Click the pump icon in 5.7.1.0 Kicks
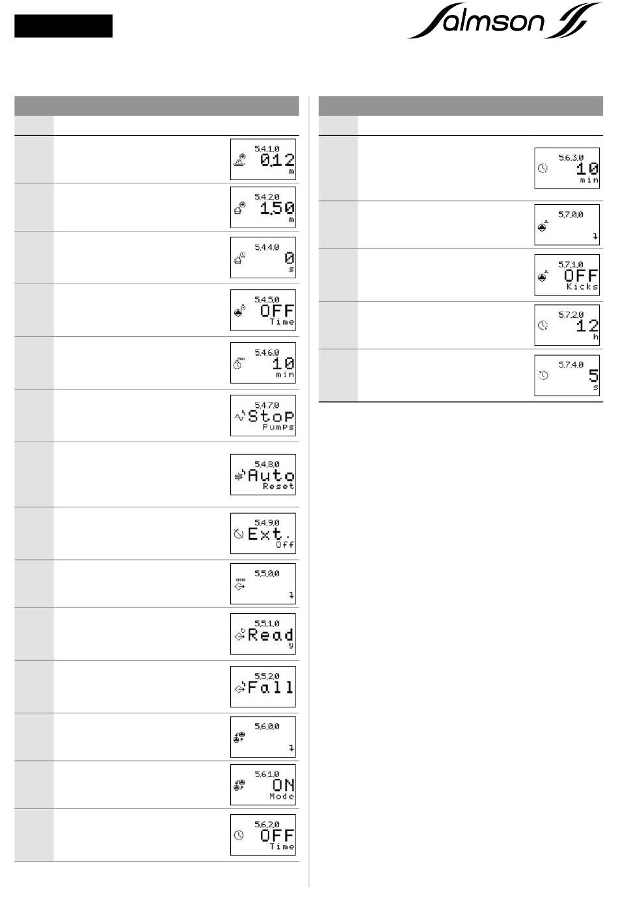The width and height of the screenshot is (618, 902). (544, 276)
